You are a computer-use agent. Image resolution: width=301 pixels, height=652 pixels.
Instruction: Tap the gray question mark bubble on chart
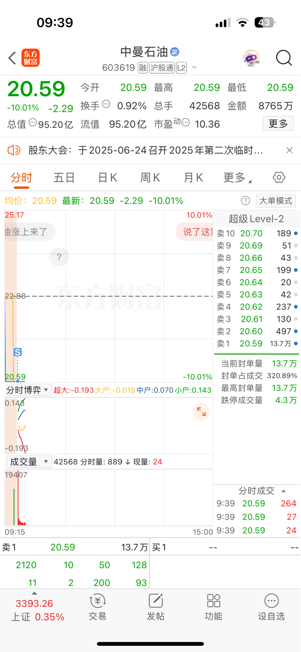pos(59,257)
